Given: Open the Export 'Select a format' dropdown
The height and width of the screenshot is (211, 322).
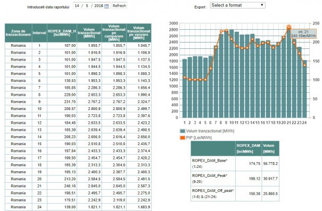Looking at the screenshot, I should pos(237,5).
